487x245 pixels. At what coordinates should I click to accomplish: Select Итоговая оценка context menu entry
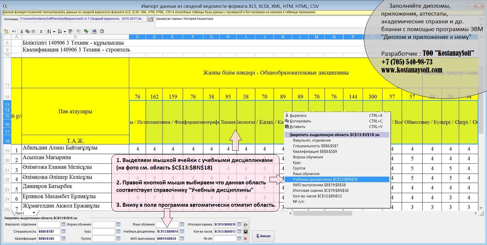337,190
